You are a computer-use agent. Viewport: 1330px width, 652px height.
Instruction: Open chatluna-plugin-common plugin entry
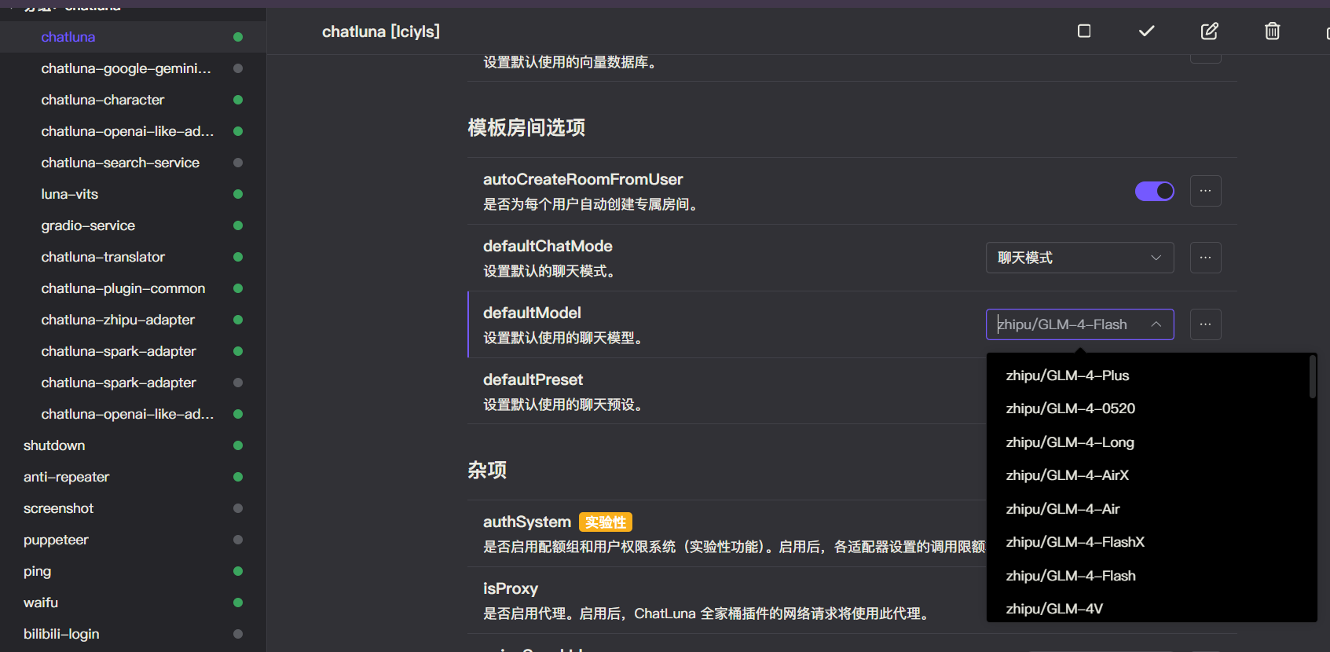[133, 288]
